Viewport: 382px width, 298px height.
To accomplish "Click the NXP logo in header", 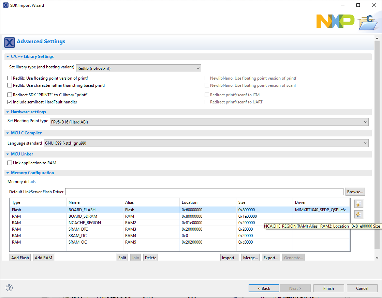I will 335,21.
